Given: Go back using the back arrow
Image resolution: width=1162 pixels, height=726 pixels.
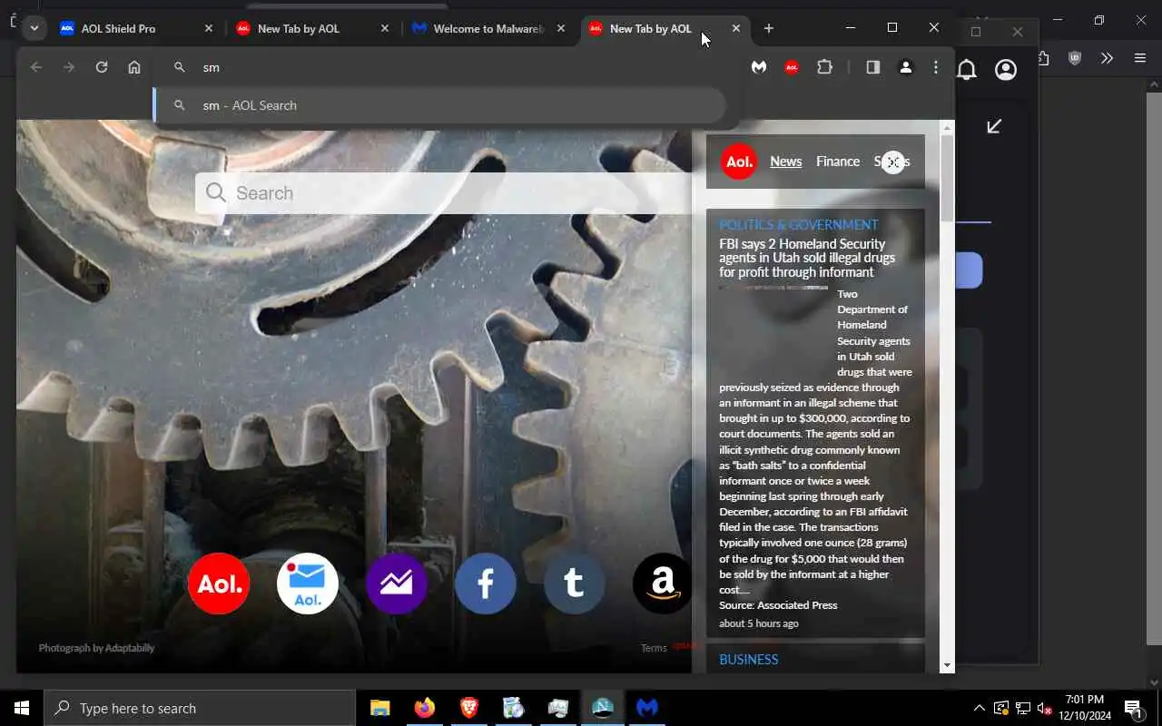Looking at the screenshot, I should tap(36, 67).
